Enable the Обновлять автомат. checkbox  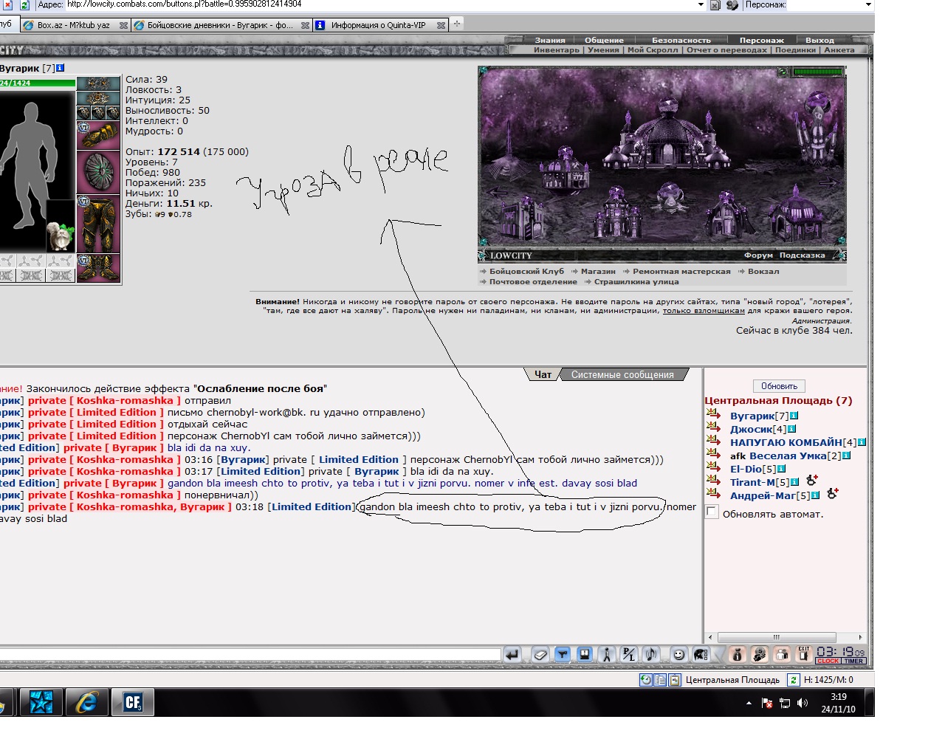(712, 512)
